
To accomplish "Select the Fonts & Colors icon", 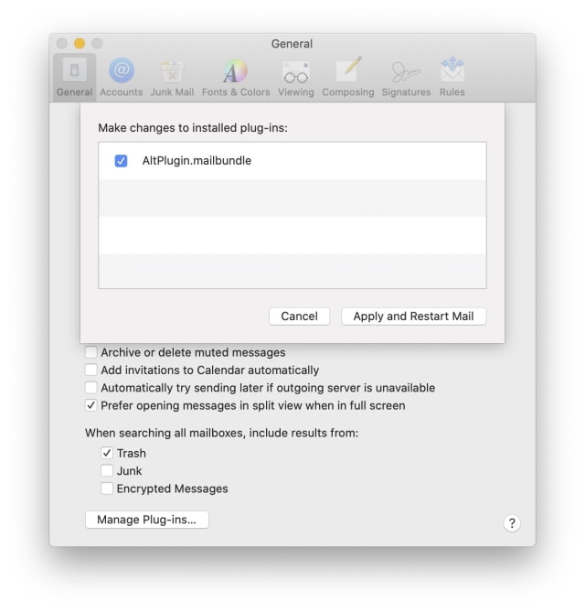I will [235, 77].
